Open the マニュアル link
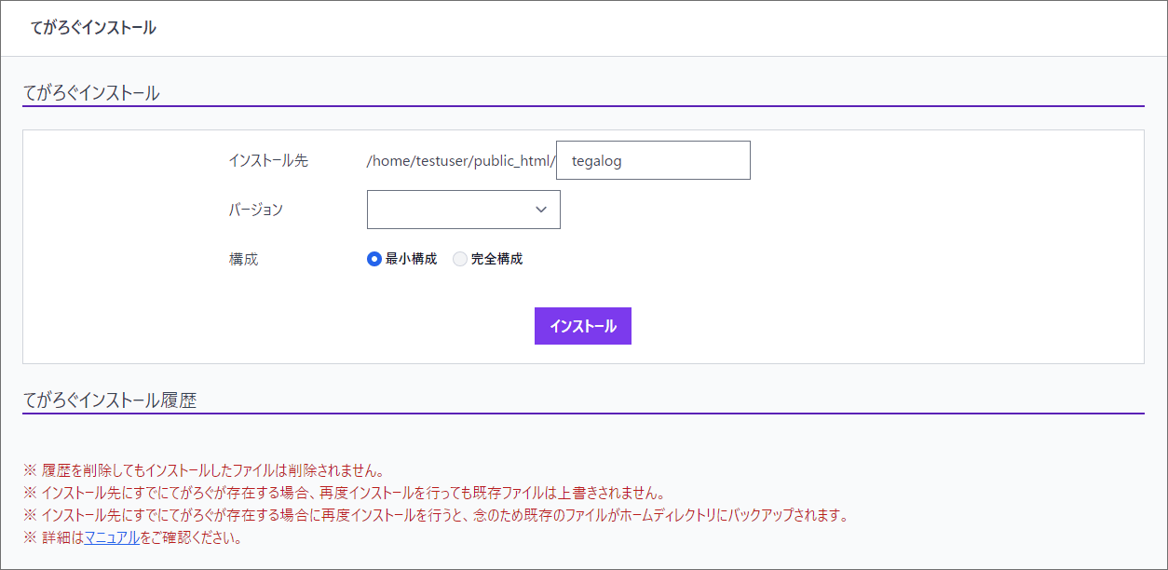 pos(112,537)
